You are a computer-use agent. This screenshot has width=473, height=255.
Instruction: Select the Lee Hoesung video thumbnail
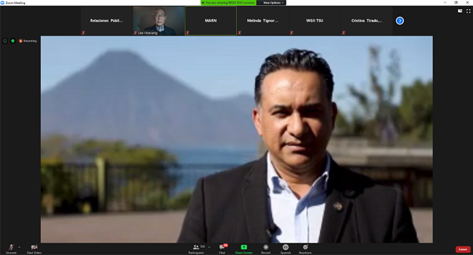tap(158, 21)
